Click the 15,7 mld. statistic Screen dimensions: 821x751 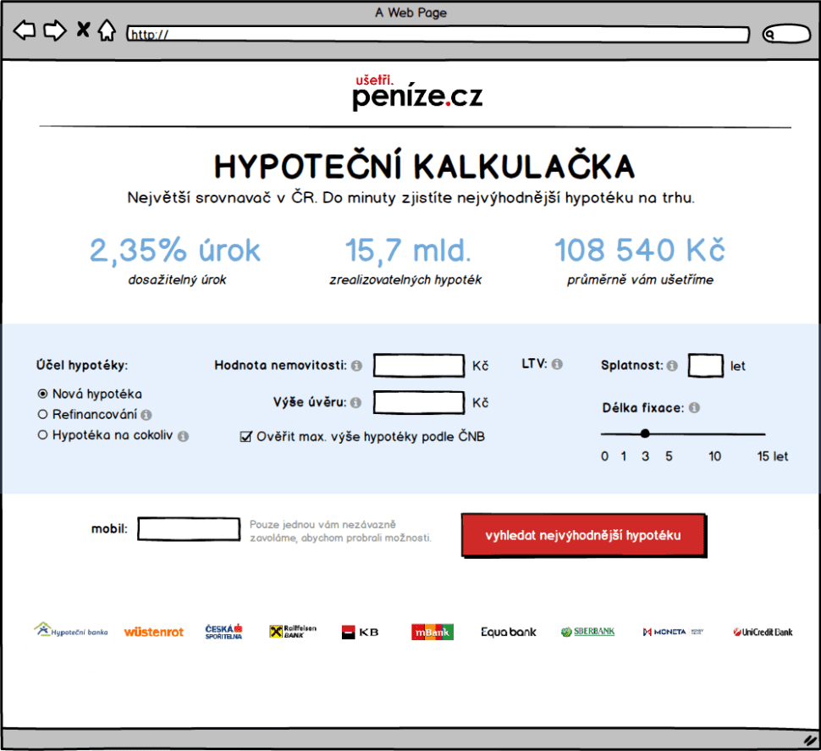point(407,250)
